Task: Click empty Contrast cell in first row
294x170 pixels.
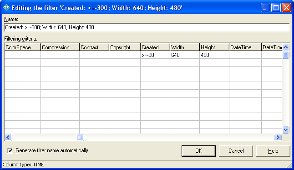Action: point(94,55)
